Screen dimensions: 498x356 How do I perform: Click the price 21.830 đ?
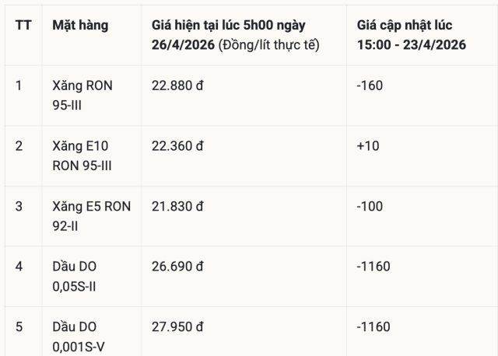tap(177, 206)
